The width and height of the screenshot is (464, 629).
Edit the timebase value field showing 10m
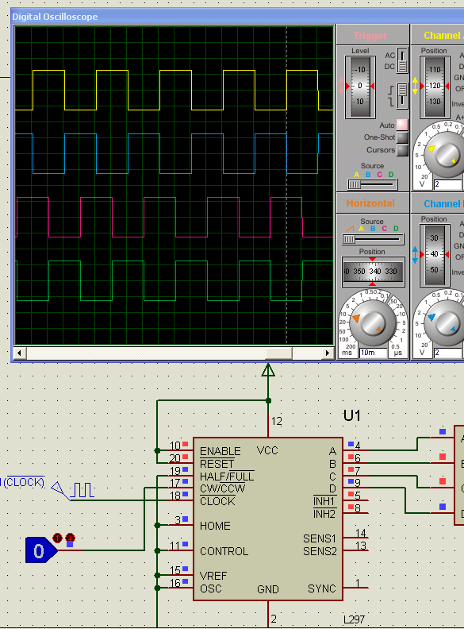tap(374, 353)
